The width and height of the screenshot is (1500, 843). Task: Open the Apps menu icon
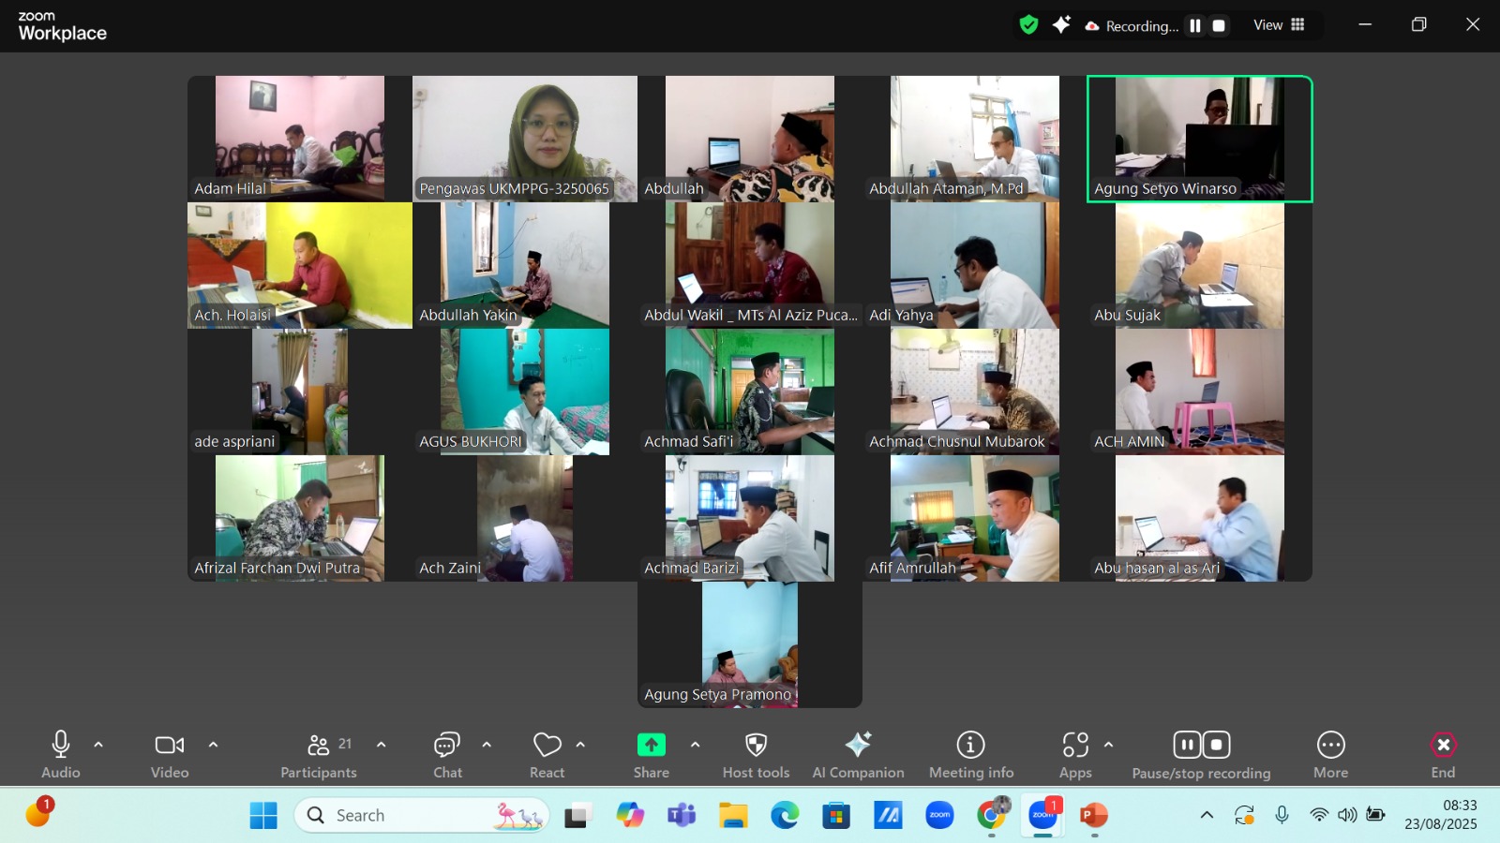pos(1075,746)
